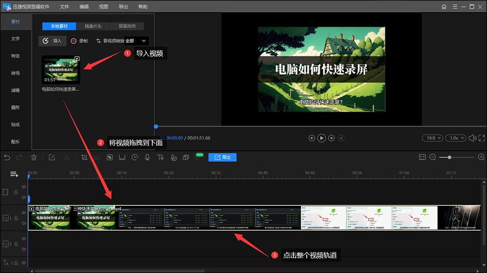The width and height of the screenshot is (487, 273).
Task: Click the timeline zoom slider handle
Action: [449, 157]
